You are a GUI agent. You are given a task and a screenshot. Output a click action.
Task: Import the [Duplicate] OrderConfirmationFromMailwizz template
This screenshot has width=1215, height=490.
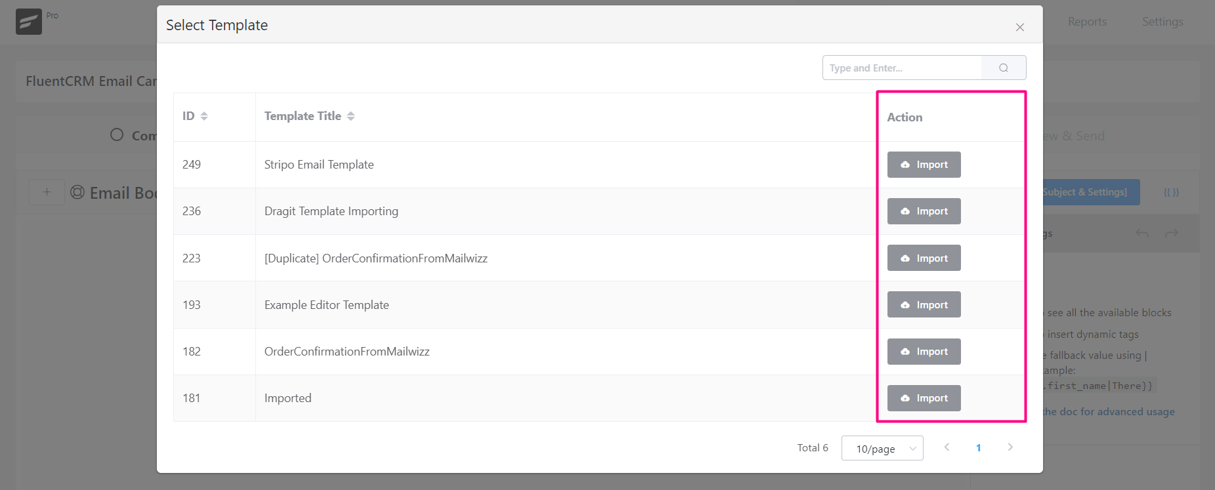pyautogui.click(x=924, y=258)
